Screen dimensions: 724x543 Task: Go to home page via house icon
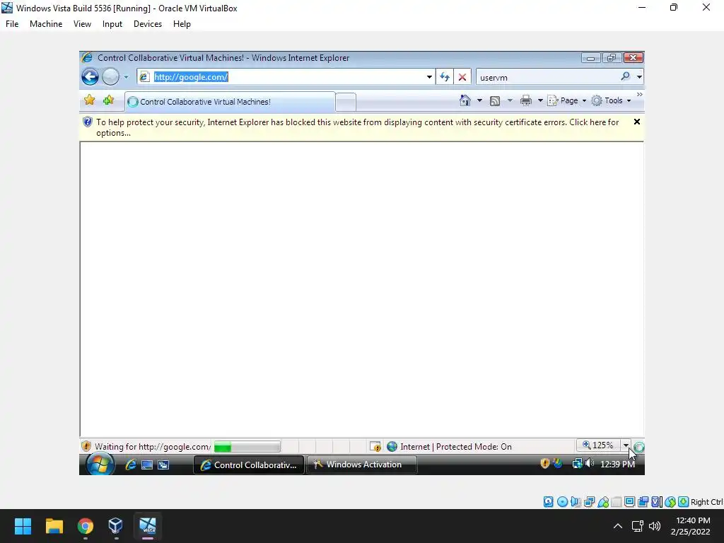click(465, 100)
